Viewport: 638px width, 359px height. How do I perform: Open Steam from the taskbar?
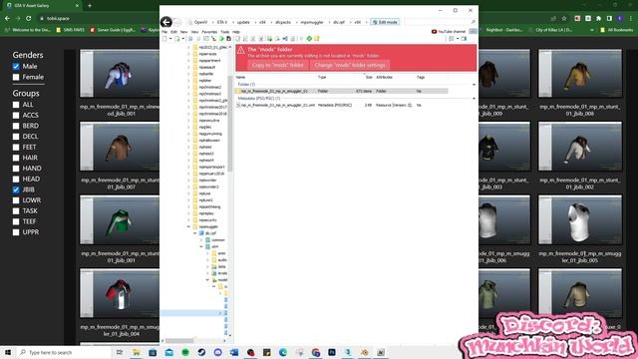click(201, 352)
